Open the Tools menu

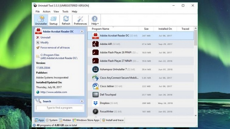(65, 12)
